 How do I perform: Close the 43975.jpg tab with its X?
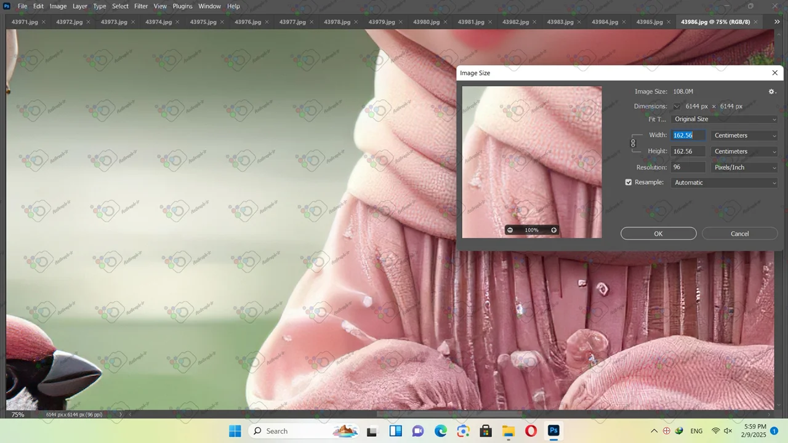pyautogui.click(x=222, y=22)
